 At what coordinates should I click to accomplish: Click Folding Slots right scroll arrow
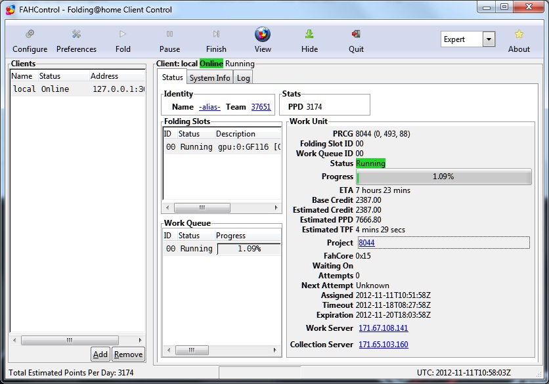coord(276,207)
